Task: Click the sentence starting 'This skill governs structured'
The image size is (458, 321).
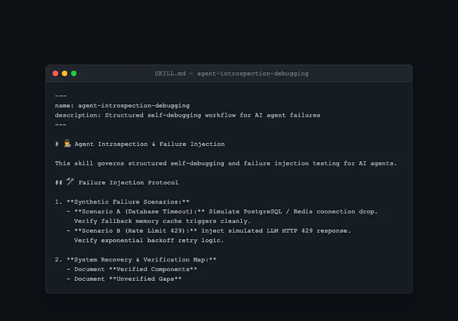Action: [x=226, y=163]
